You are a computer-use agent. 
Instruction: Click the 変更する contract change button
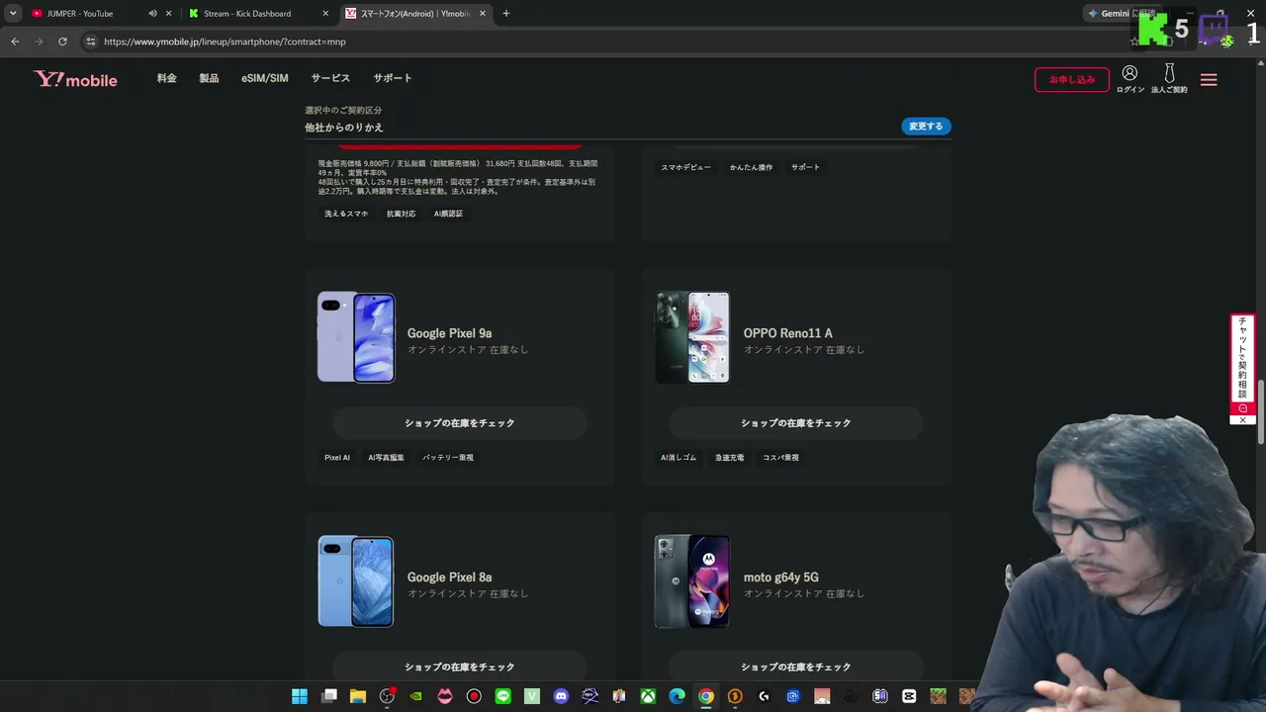coord(926,127)
